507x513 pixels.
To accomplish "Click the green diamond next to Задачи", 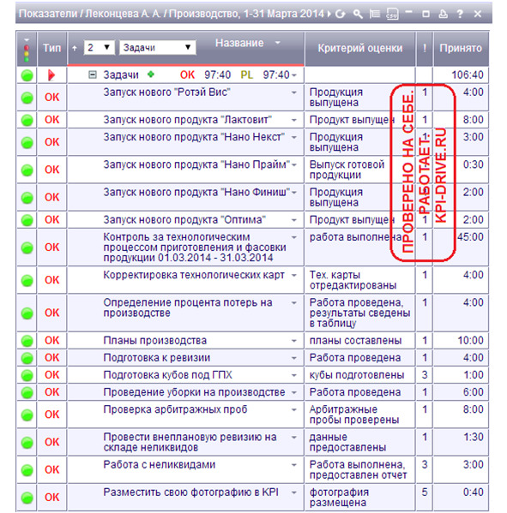I will [151, 75].
